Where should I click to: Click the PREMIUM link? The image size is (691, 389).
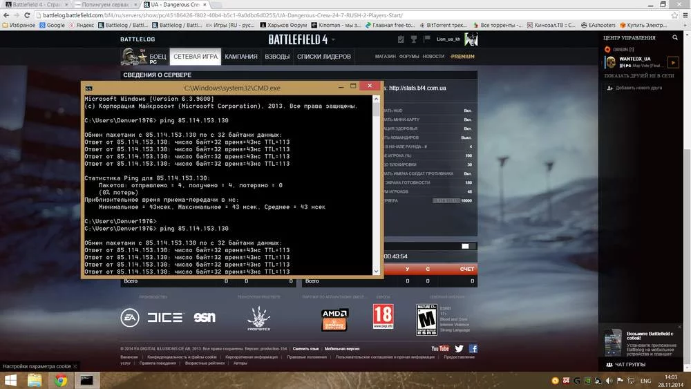click(462, 57)
